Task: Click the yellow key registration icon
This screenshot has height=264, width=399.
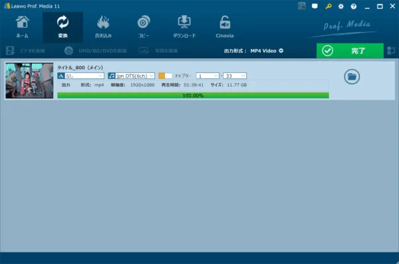Action: pyautogui.click(x=329, y=7)
